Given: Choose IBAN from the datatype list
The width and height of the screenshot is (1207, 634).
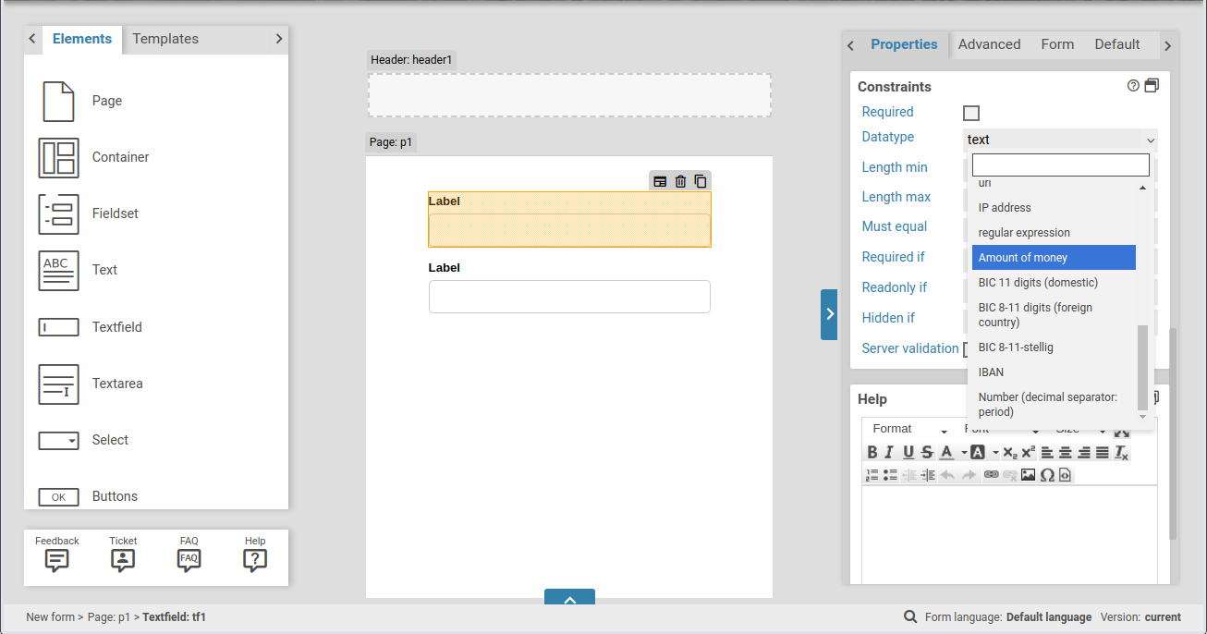Looking at the screenshot, I should pos(991,372).
